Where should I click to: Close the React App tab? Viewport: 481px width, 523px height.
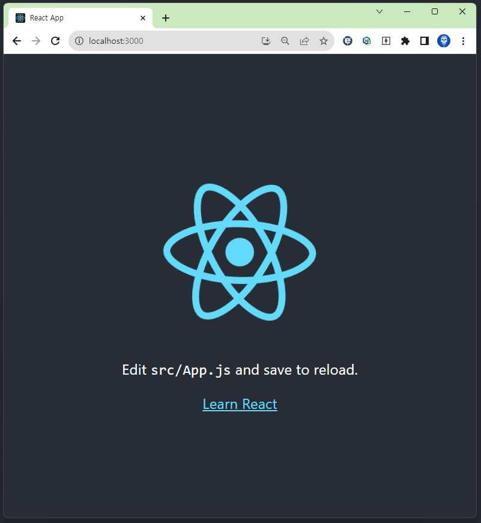pyautogui.click(x=143, y=18)
